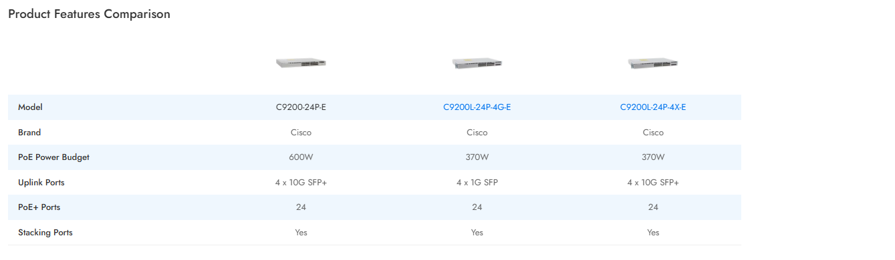Image resolution: width=895 pixels, height=260 pixels.
Task: Click the 370W value under C9200L-24P-4X-E
Action: click(653, 157)
